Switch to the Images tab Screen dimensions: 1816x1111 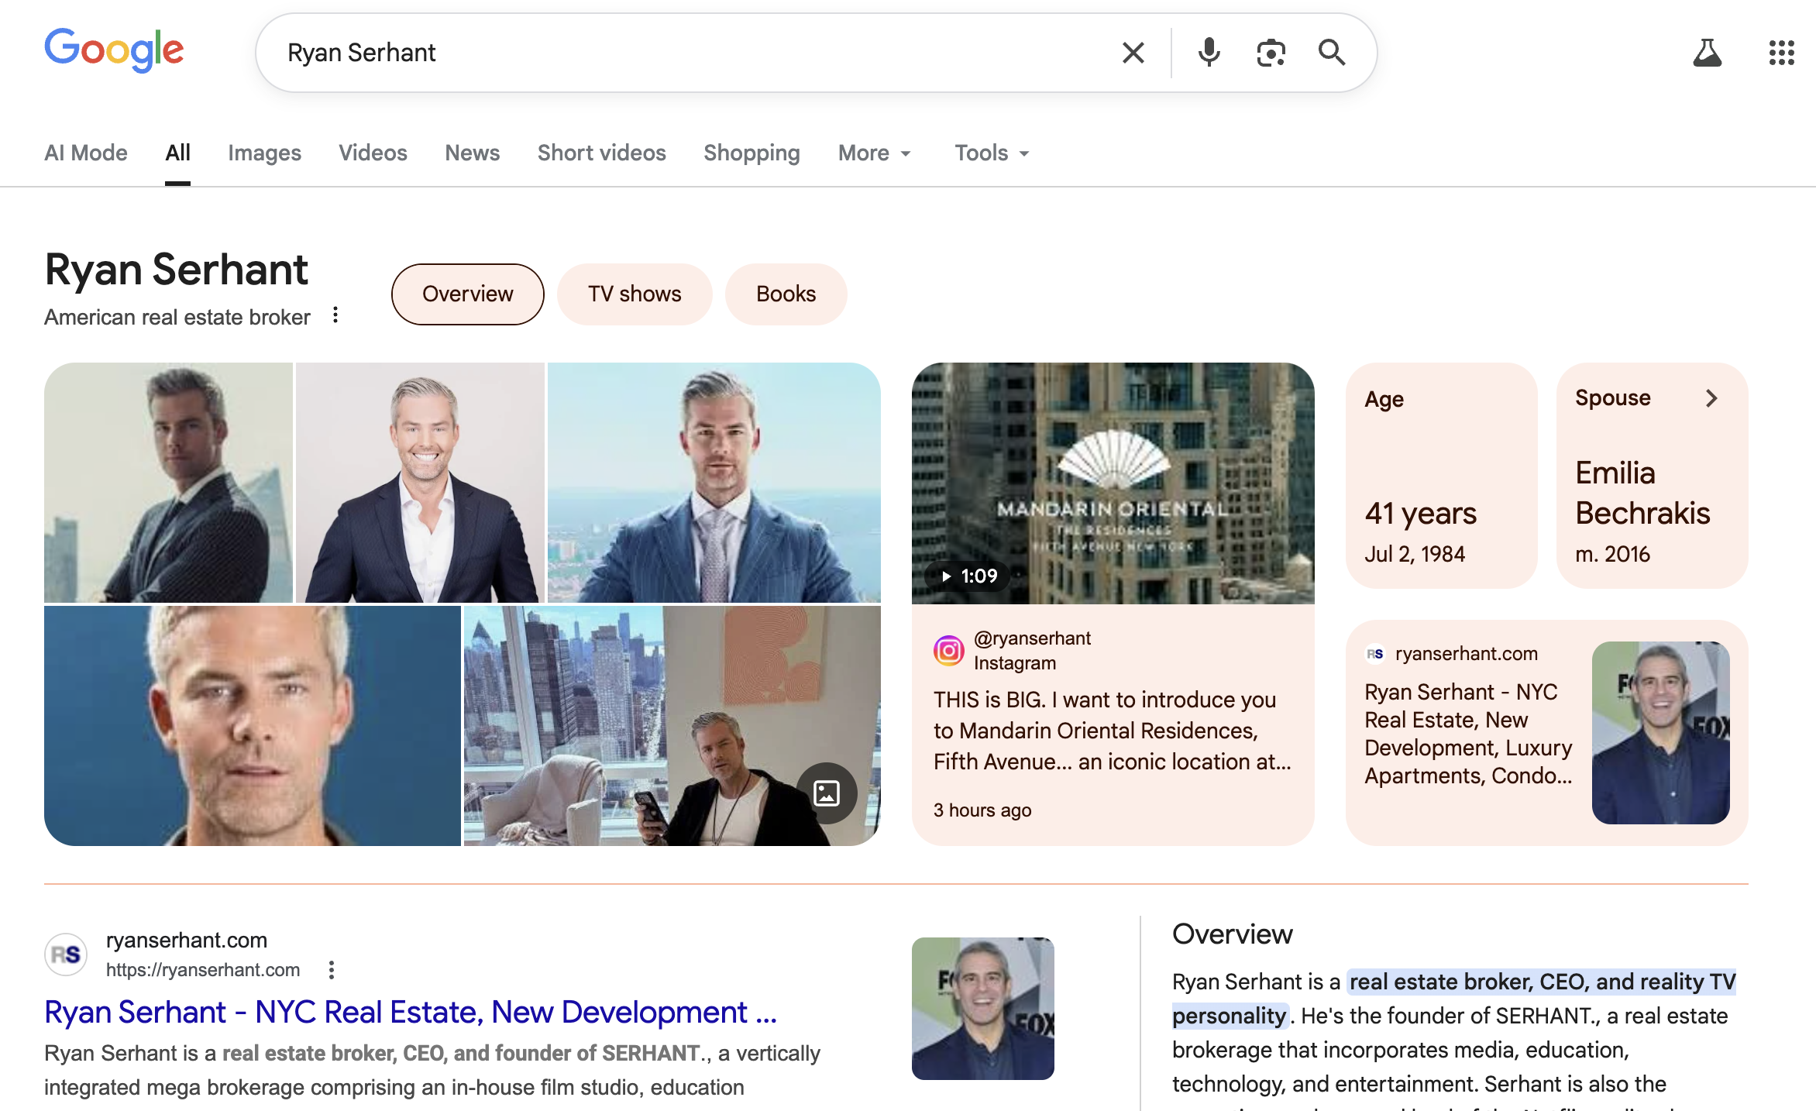264,153
